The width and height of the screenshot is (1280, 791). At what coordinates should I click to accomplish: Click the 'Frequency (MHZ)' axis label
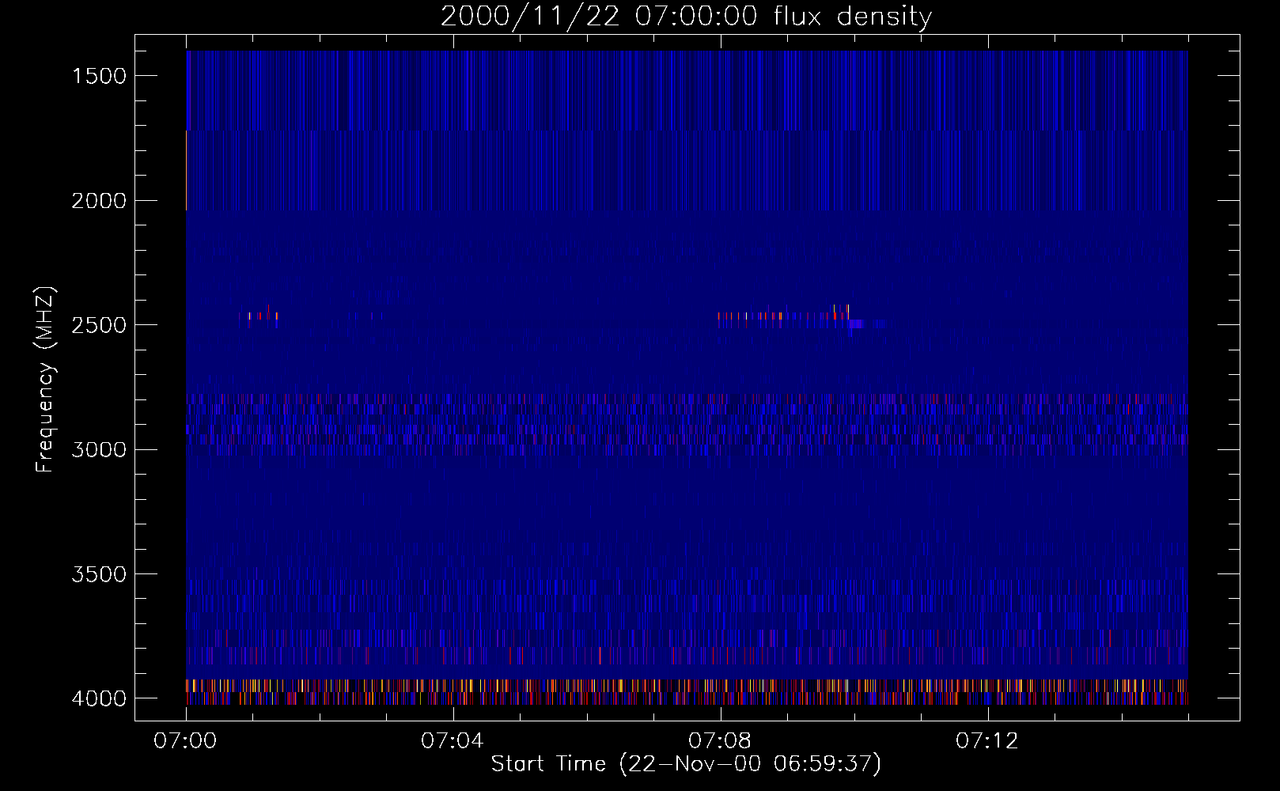46,380
